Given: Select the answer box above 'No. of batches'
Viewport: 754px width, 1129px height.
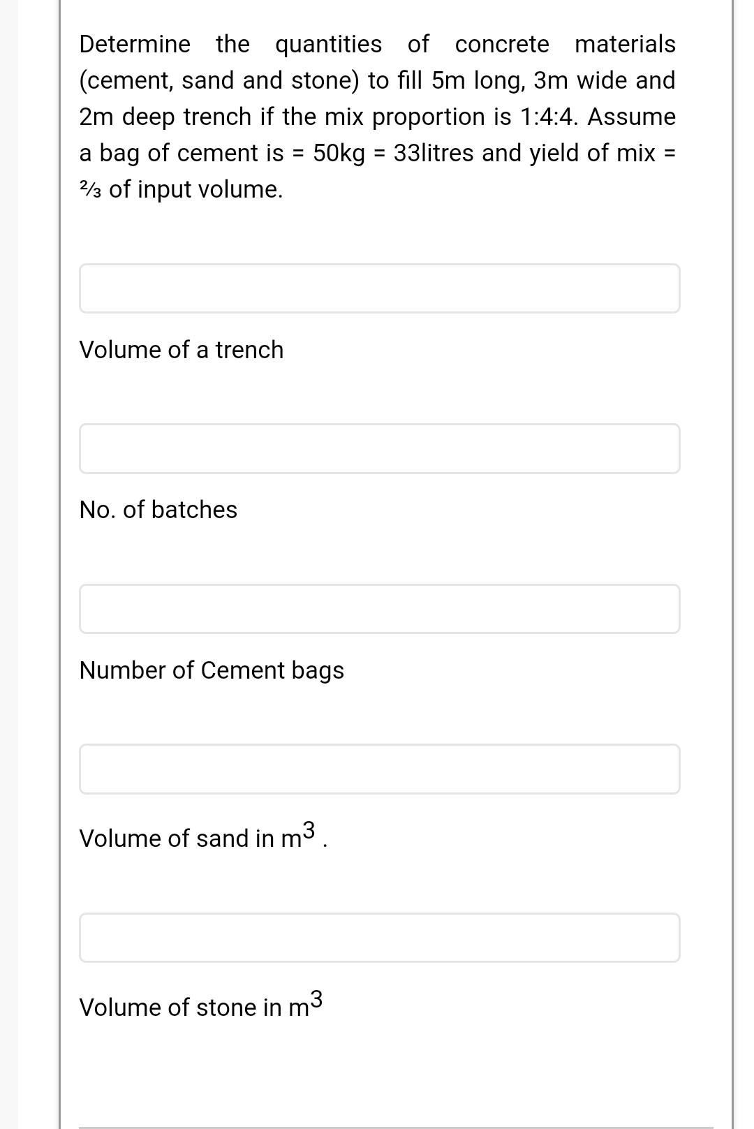Looking at the screenshot, I should 380,448.
